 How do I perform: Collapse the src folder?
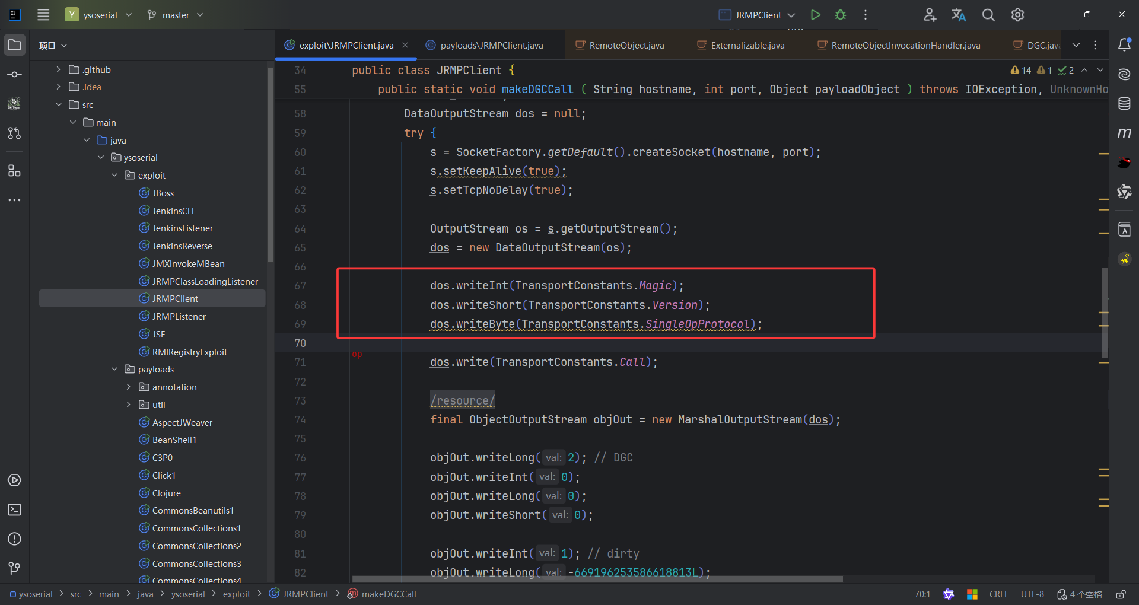pyautogui.click(x=58, y=104)
